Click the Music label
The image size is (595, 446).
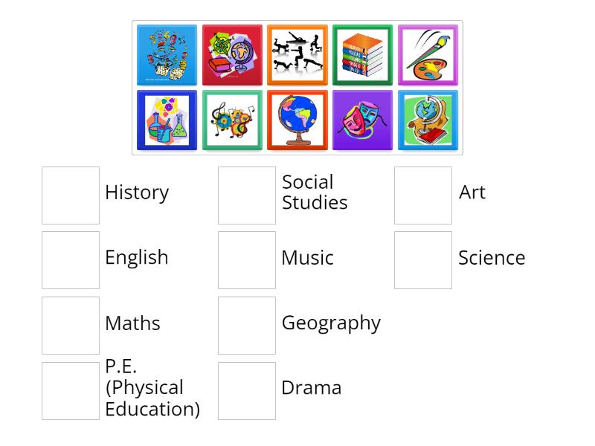307,258
